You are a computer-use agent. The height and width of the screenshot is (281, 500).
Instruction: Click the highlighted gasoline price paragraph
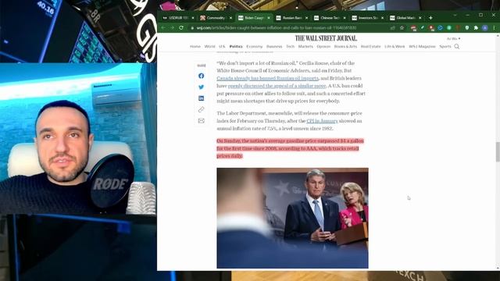tap(290, 148)
